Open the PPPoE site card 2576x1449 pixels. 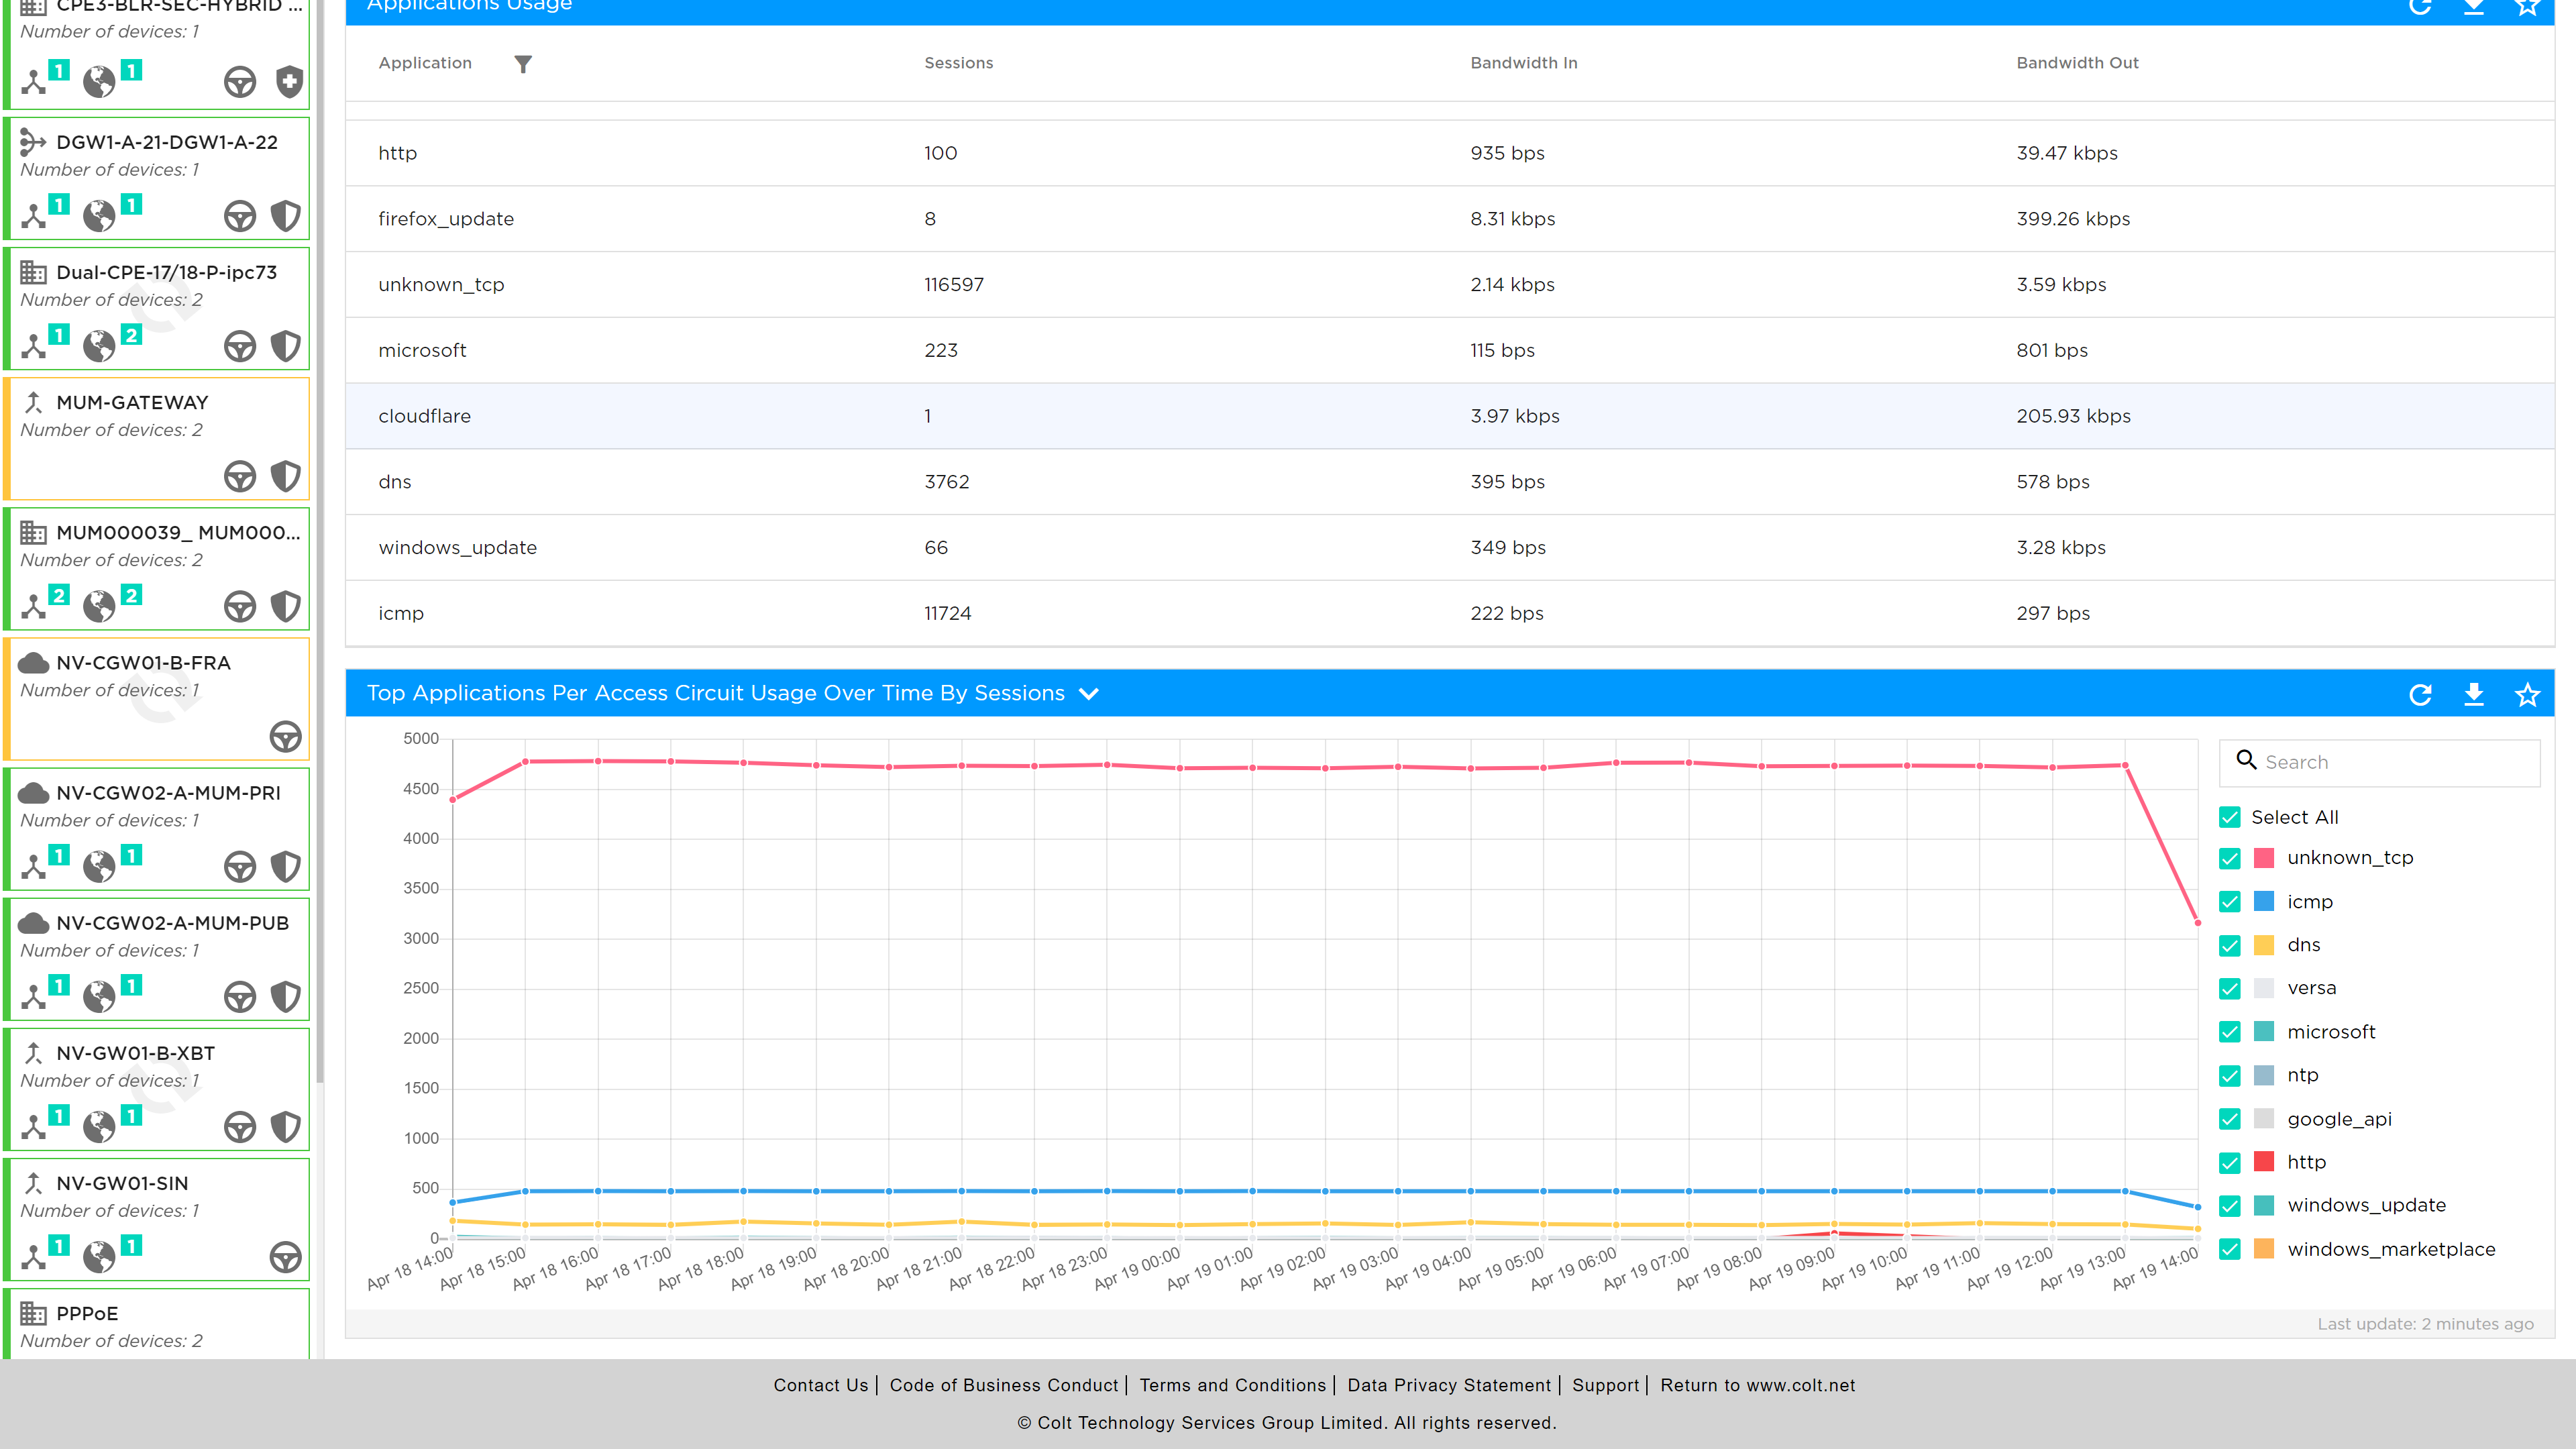click(157, 1325)
